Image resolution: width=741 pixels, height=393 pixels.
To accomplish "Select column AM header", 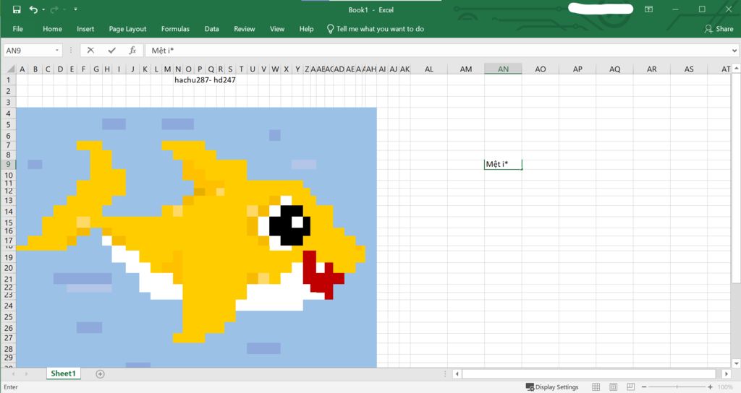I will click(x=466, y=69).
